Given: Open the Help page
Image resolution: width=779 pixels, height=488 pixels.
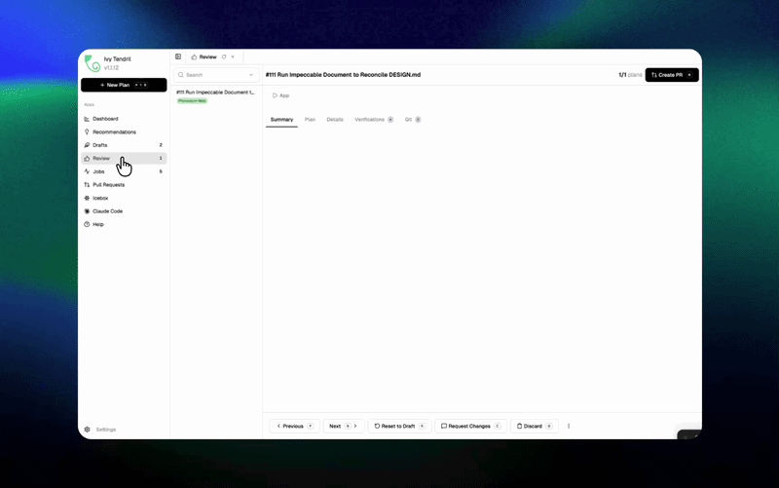Looking at the screenshot, I should click(x=124, y=224).
